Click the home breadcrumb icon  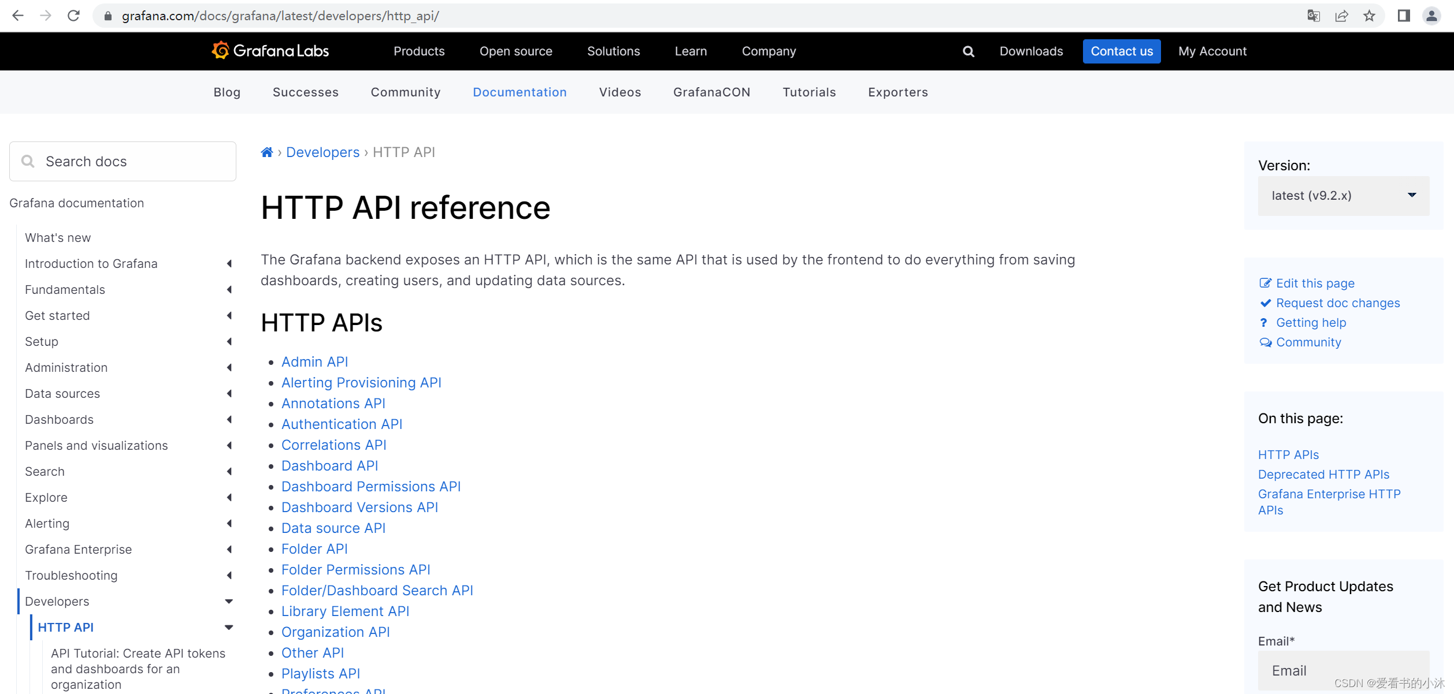pos(266,152)
